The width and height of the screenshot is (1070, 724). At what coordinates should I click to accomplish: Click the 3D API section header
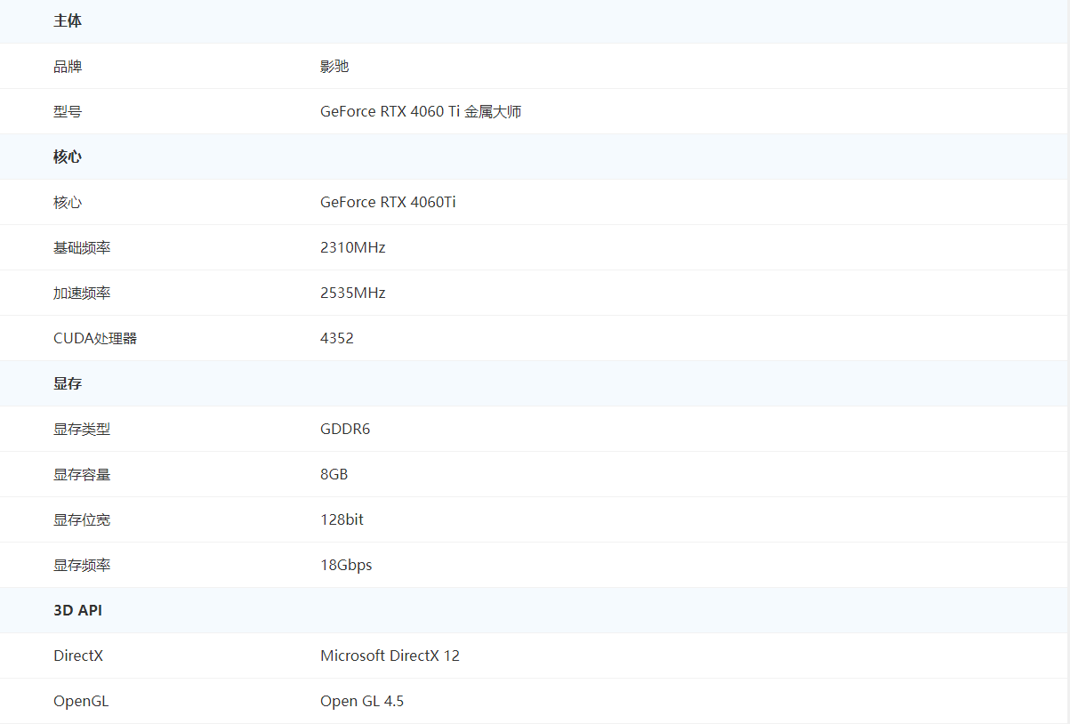click(77, 610)
